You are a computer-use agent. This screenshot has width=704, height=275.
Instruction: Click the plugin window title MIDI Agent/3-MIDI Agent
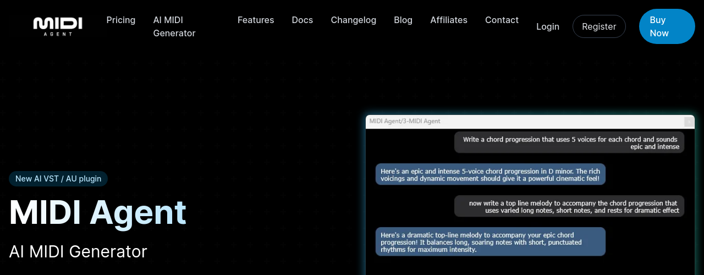coord(405,121)
